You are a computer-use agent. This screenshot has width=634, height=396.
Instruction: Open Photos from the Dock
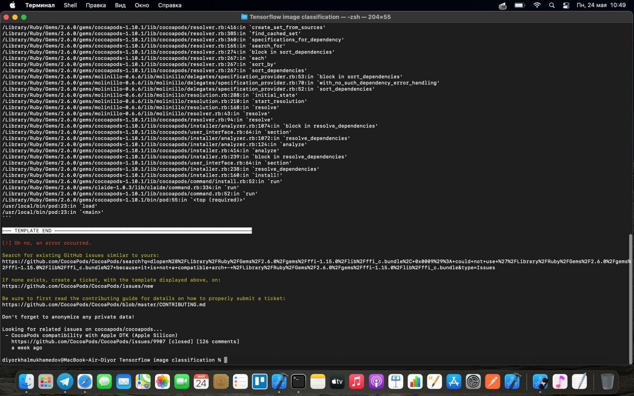click(x=162, y=381)
